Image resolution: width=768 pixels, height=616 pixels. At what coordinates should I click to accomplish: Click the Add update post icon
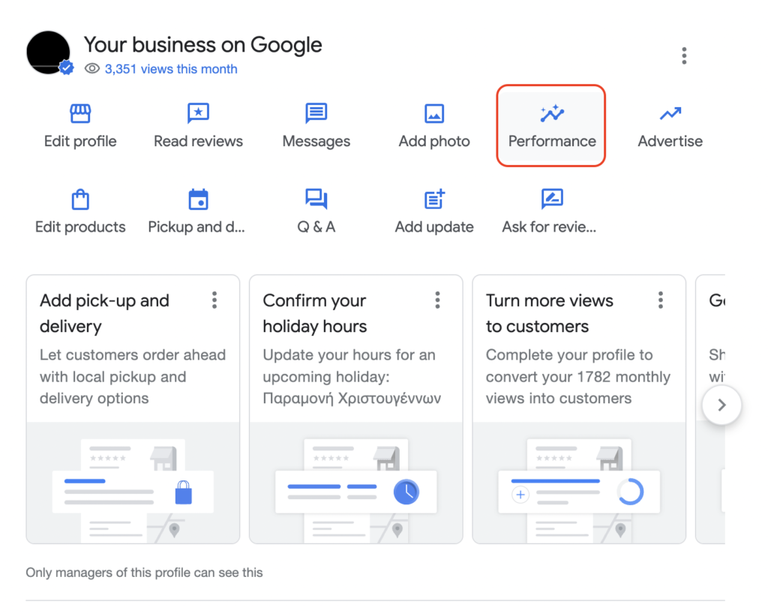[x=434, y=199]
